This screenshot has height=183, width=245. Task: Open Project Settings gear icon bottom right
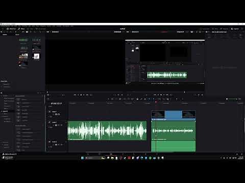tap(241, 154)
